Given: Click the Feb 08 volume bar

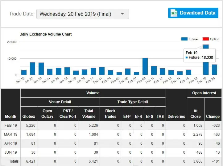Looking at the screenshot, I should 145,66.
